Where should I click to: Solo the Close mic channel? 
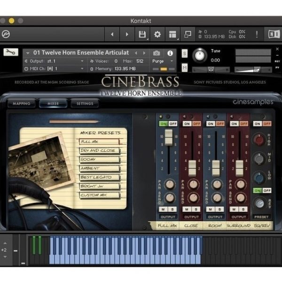pos(196,209)
